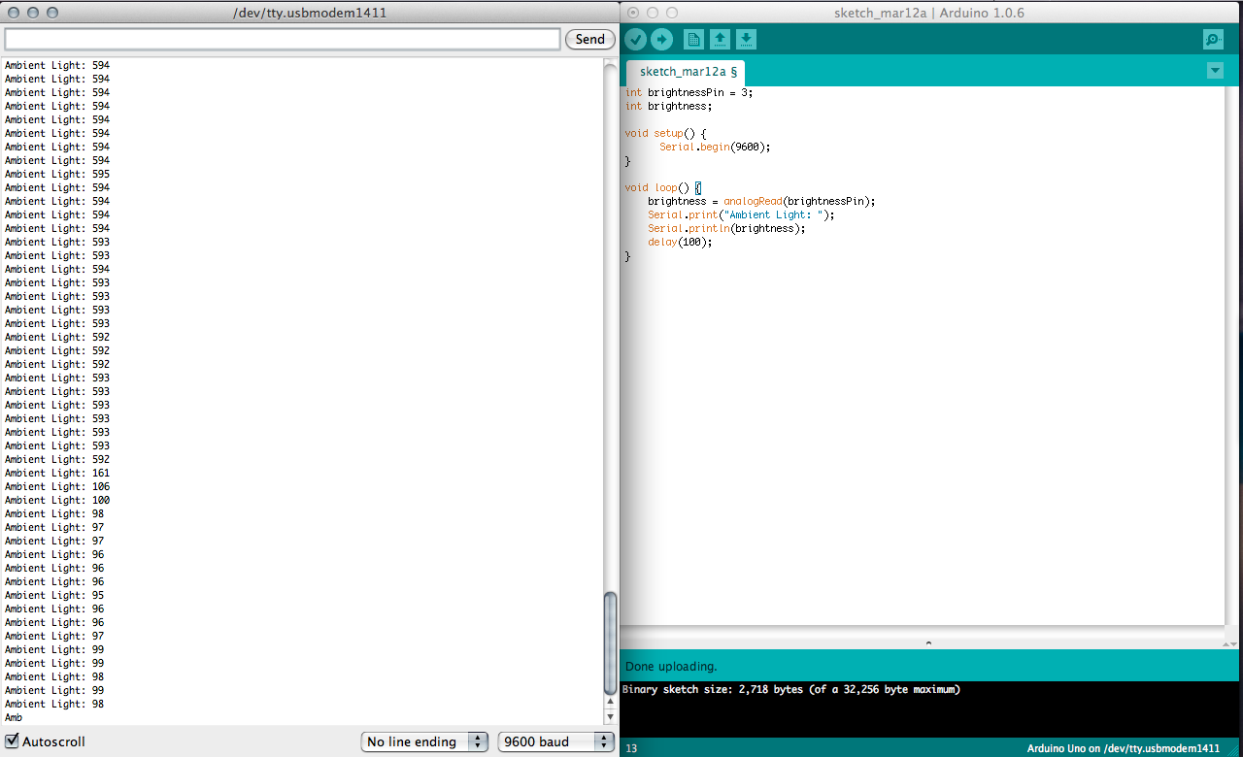Screen dimensions: 1243x757
Task: Click the Send button
Action: click(589, 39)
